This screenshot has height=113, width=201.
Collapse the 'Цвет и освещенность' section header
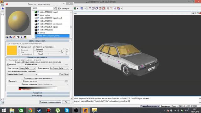38,41
